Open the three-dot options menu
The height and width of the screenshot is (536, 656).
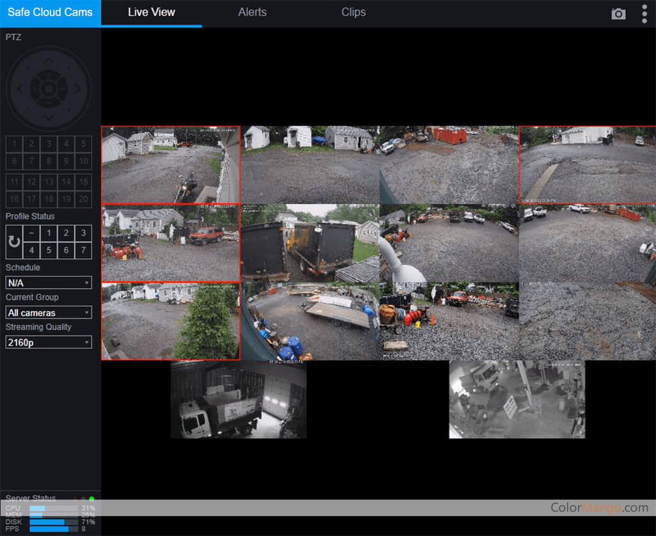tap(644, 13)
